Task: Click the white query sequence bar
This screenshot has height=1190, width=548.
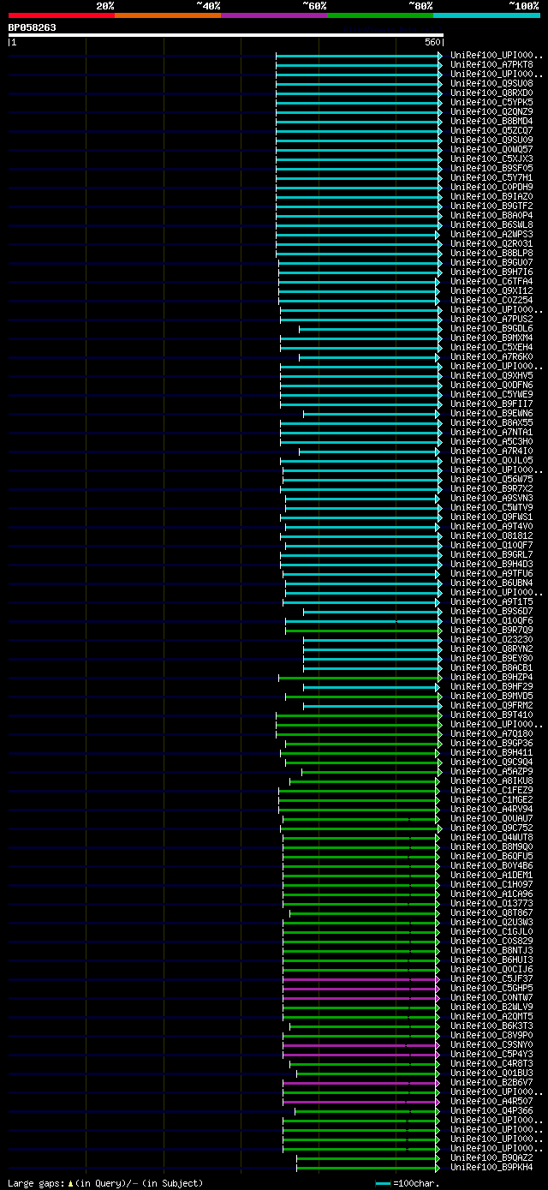Action: (226, 35)
